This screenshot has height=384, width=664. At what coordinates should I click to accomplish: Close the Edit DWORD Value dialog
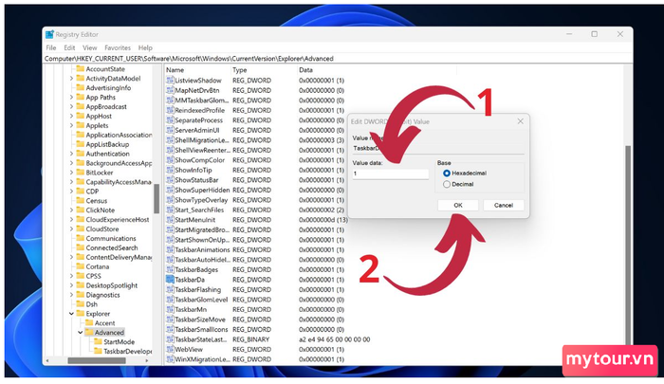pyautogui.click(x=521, y=121)
